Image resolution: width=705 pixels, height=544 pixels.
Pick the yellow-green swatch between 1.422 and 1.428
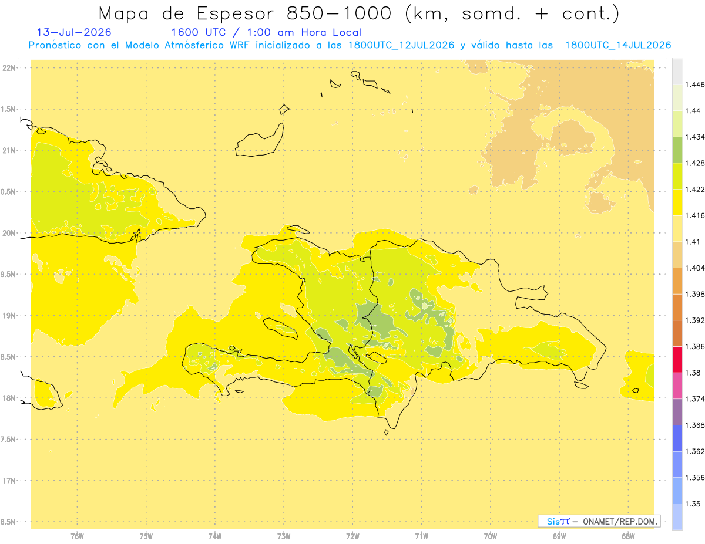point(677,176)
